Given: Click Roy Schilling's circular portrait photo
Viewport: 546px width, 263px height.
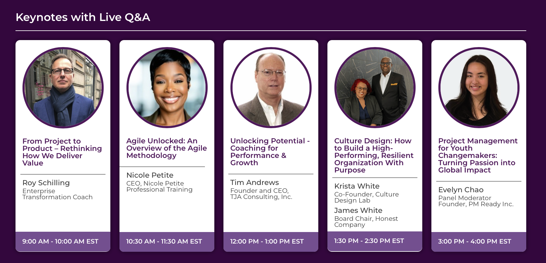Looking at the screenshot, I should click(63, 87).
